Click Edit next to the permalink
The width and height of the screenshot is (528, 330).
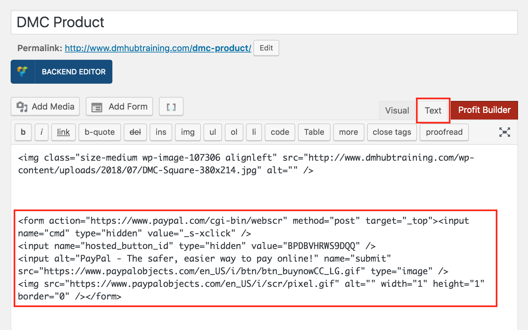tap(266, 48)
